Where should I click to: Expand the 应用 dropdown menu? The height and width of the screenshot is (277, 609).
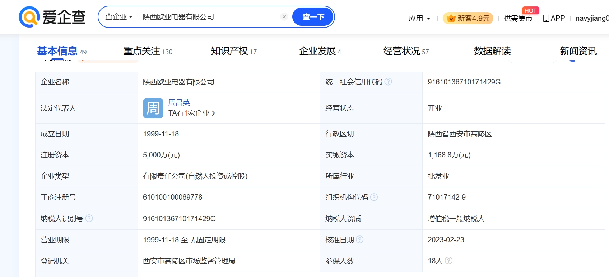419,18
